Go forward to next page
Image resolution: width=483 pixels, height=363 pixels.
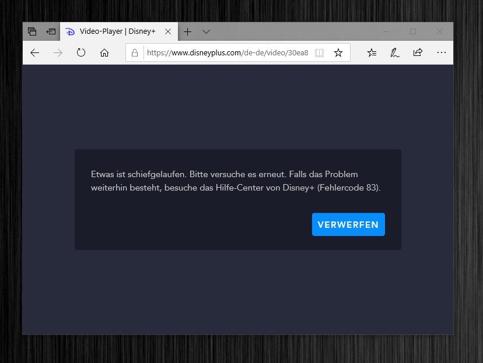point(58,53)
